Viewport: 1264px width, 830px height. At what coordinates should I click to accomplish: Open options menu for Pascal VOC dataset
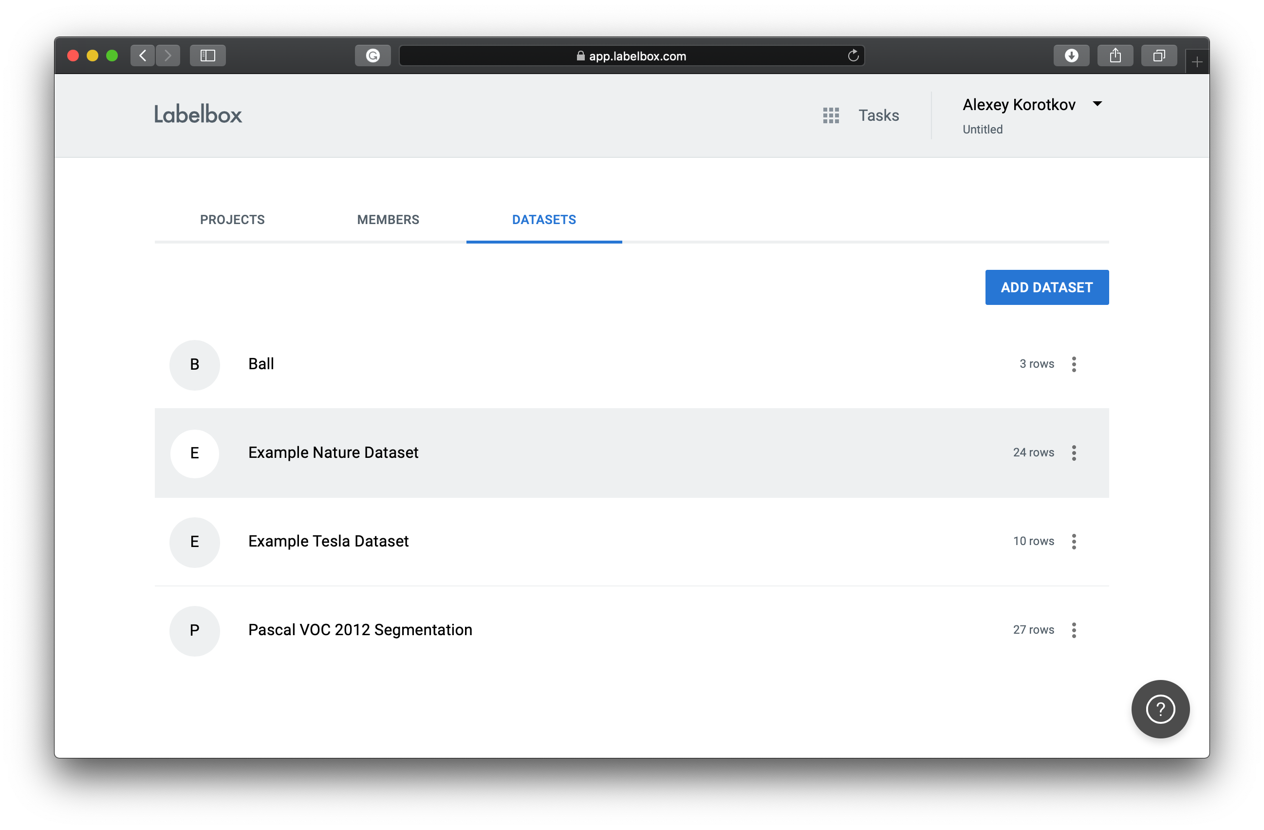pyautogui.click(x=1073, y=630)
